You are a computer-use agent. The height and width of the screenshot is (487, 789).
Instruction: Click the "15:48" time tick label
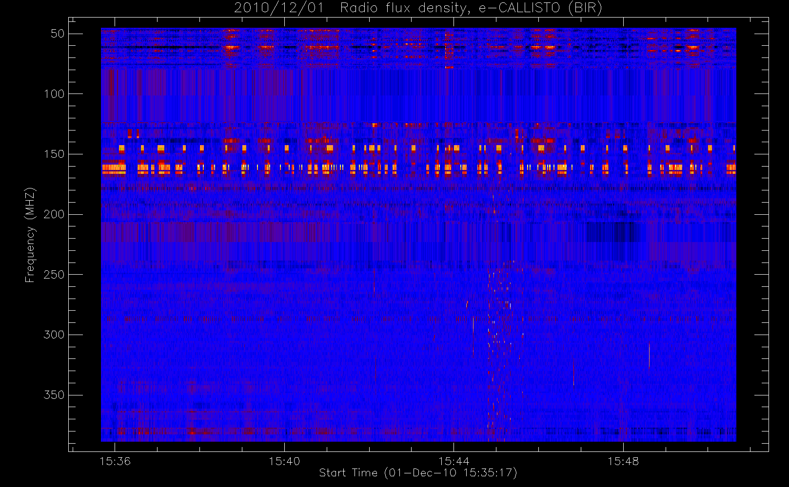pyautogui.click(x=623, y=461)
